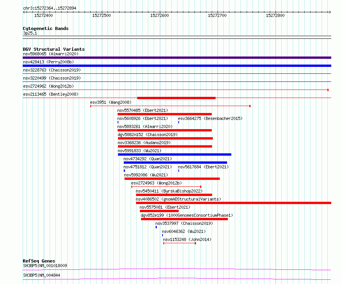Select nsv5617684 (Ebert2021) label

(203, 167)
